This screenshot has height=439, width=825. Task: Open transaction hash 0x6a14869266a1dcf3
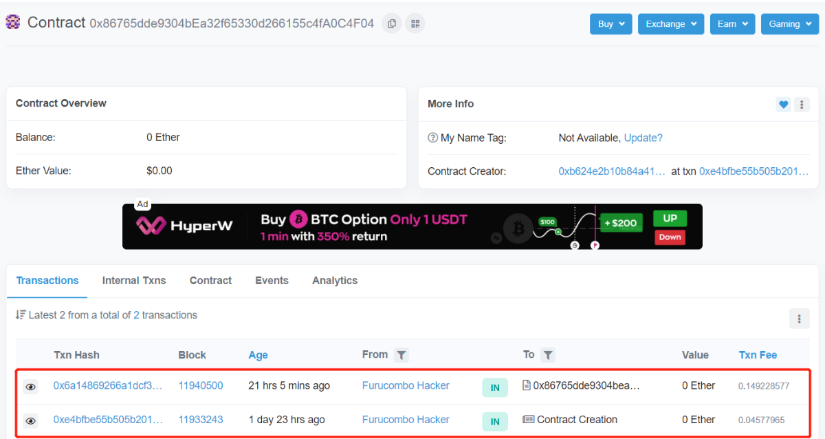click(108, 385)
